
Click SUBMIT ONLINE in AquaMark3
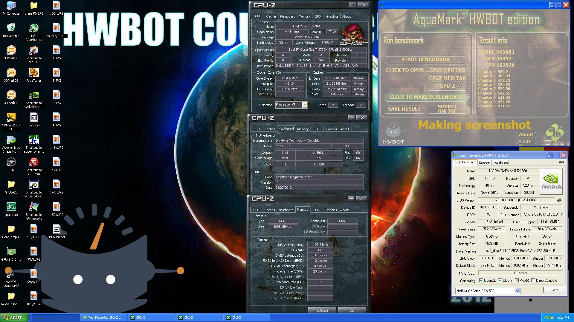pyautogui.click(x=447, y=109)
